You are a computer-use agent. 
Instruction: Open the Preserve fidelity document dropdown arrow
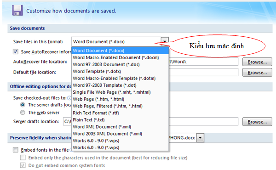[x=200, y=138]
